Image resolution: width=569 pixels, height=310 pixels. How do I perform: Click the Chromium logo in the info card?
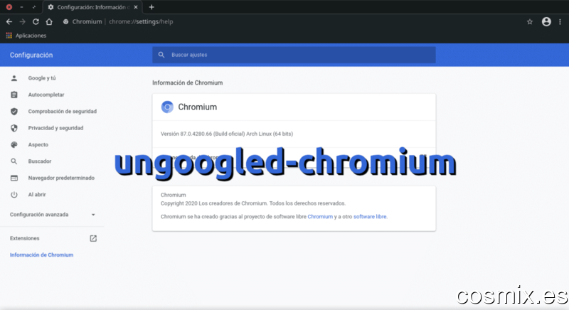[x=167, y=107]
